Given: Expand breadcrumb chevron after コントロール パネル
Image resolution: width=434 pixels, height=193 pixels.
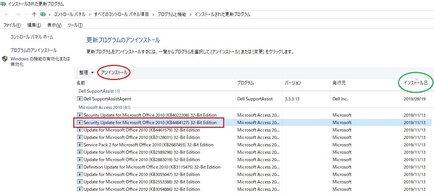Looking at the screenshot, I should click(x=90, y=14).
